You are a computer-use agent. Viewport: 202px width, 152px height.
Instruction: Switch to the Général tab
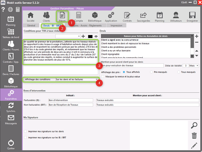31,26
